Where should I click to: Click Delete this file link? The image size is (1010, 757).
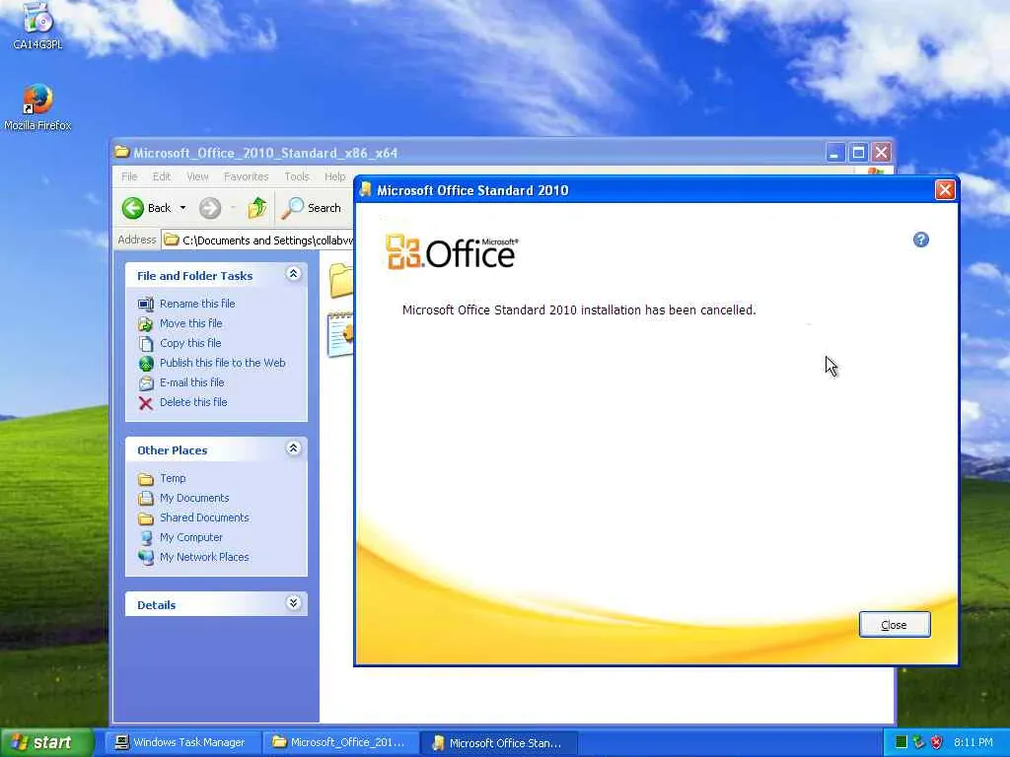pyautogui.click(x=193, y=402)
